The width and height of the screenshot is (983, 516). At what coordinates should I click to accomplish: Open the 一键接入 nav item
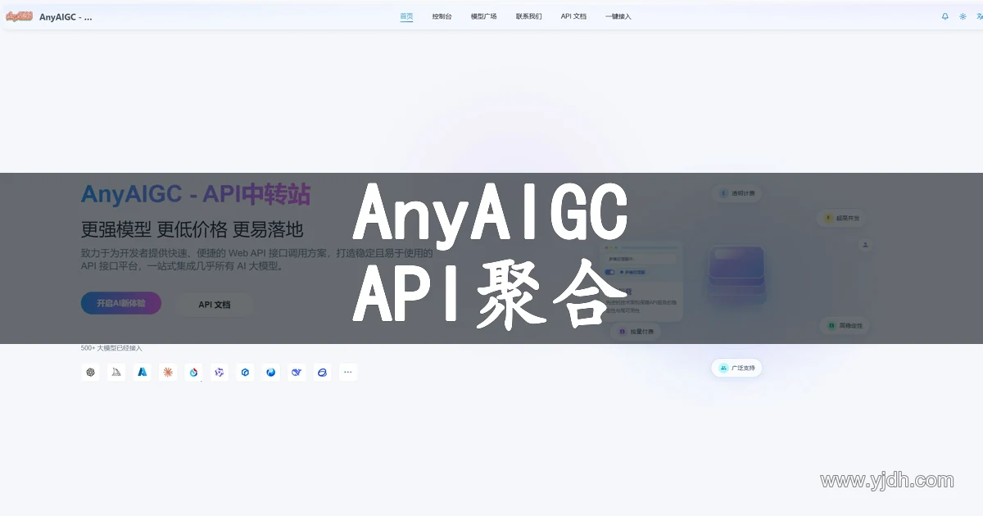click(x=618, y=16)
